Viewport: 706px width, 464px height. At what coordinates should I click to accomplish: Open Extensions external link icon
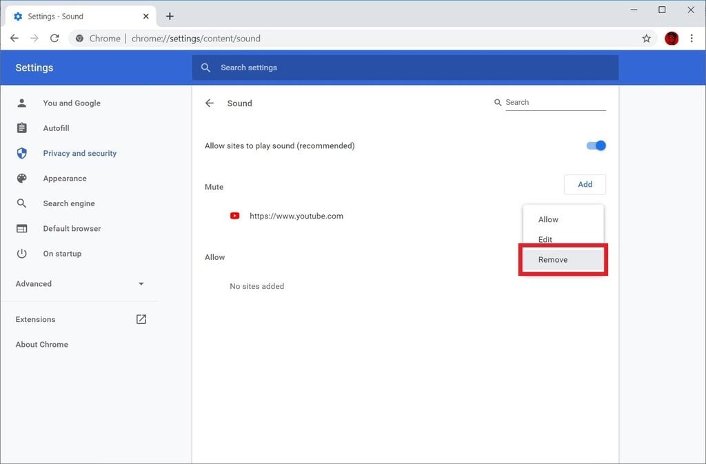141,319
